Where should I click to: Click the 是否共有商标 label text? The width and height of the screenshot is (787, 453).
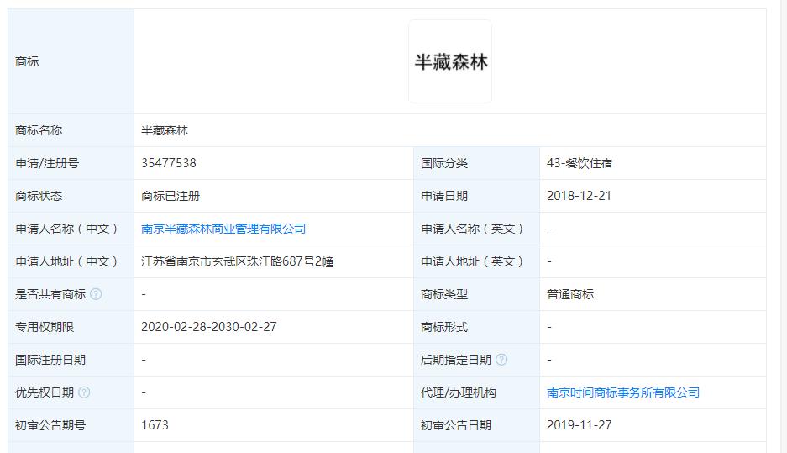coord(50,294)
